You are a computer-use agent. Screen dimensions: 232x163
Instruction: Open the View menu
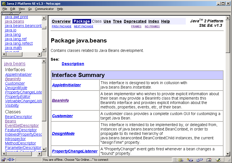pos(21,9)
